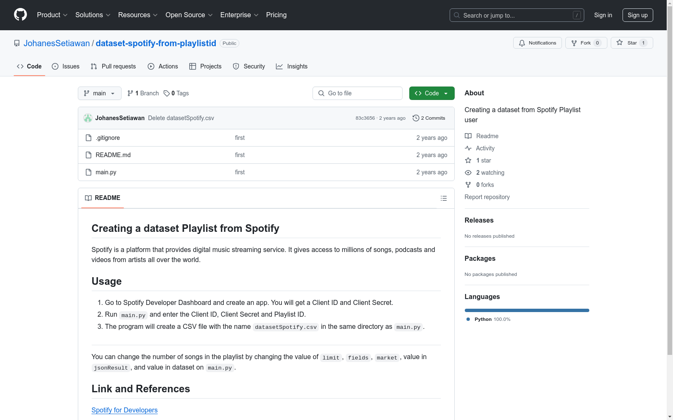The width and height of the screenshot is (673, 420).
Task: Click the Pricing link
Action: tap(276, 15)
